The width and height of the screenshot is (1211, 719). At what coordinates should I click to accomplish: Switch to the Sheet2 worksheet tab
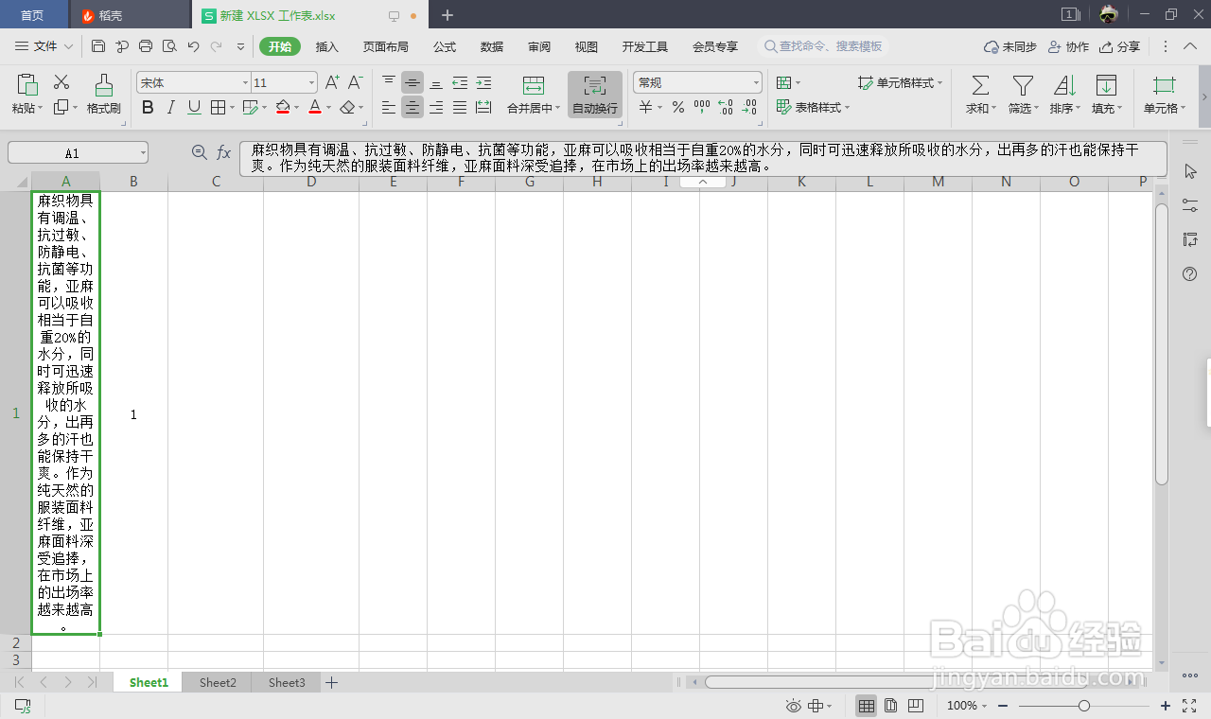(217, 681)
